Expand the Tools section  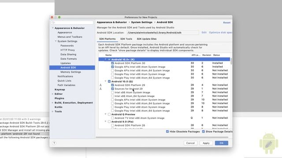point(52,111)
